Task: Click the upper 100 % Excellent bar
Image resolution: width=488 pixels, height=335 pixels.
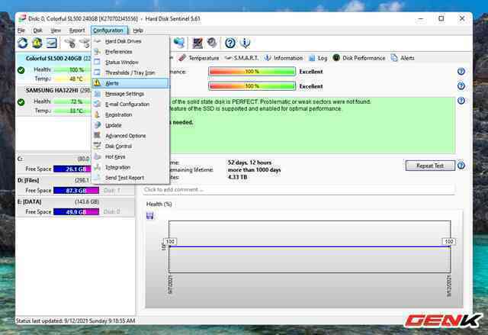Action: (252, 72)
